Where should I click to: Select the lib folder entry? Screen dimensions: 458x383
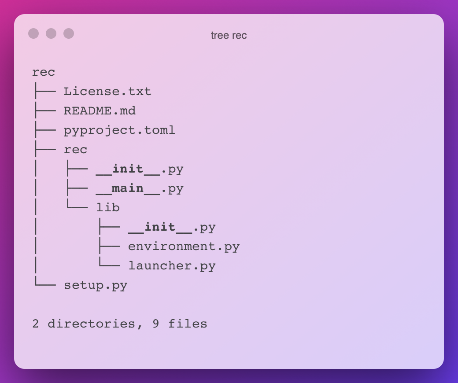click(108, 207)
